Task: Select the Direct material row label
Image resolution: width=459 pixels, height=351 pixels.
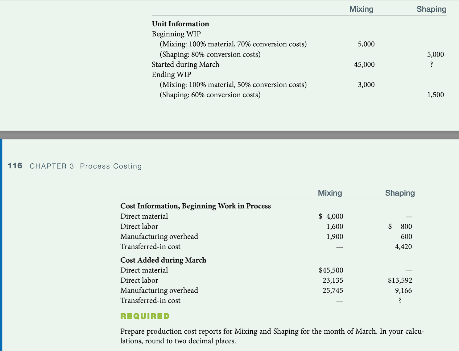Action: (144, 216)
